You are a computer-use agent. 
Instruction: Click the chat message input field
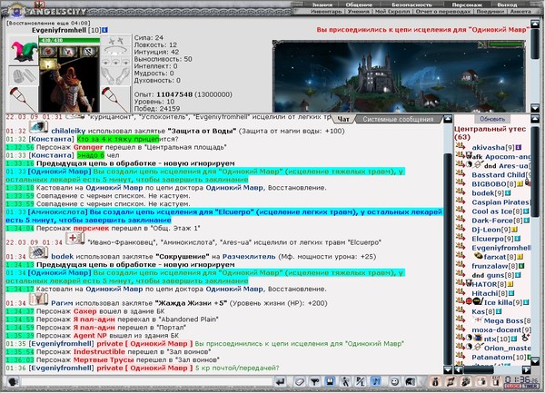[146, 382]
